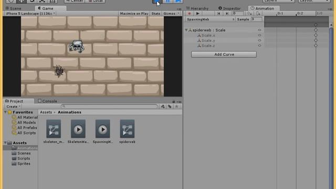336x189 pixels.
Task: Collapse the Assets folder tree
Action: point(5,143)
